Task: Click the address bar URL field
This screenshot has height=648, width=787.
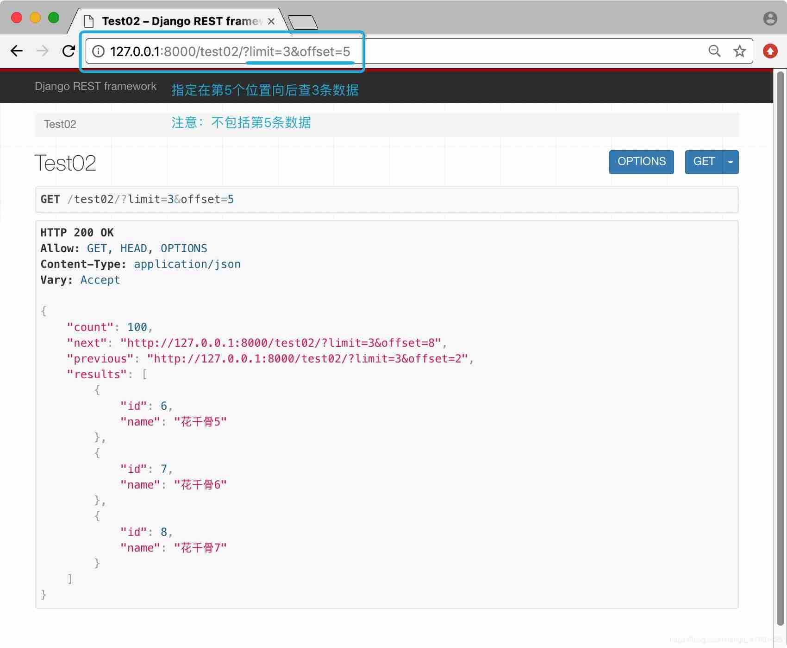Action: pyautogui.click(x=419, y=51)
